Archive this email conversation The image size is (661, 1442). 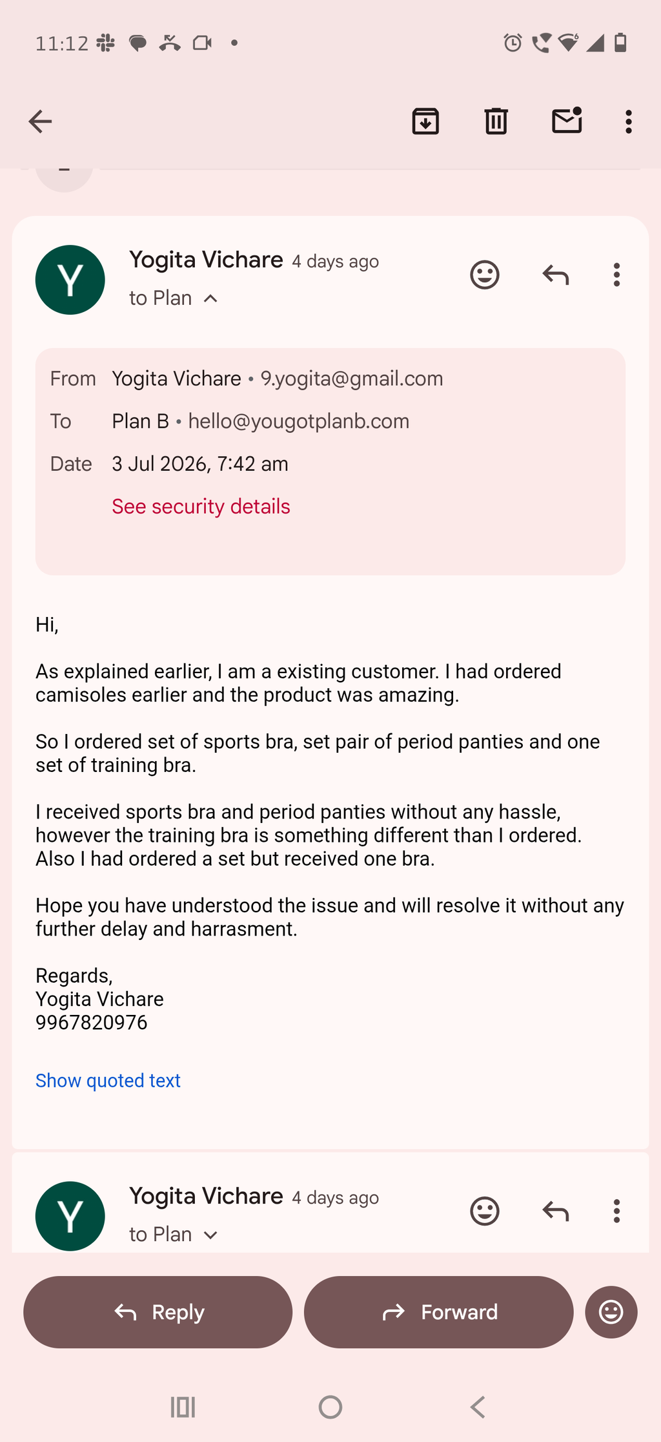[425, 121]
